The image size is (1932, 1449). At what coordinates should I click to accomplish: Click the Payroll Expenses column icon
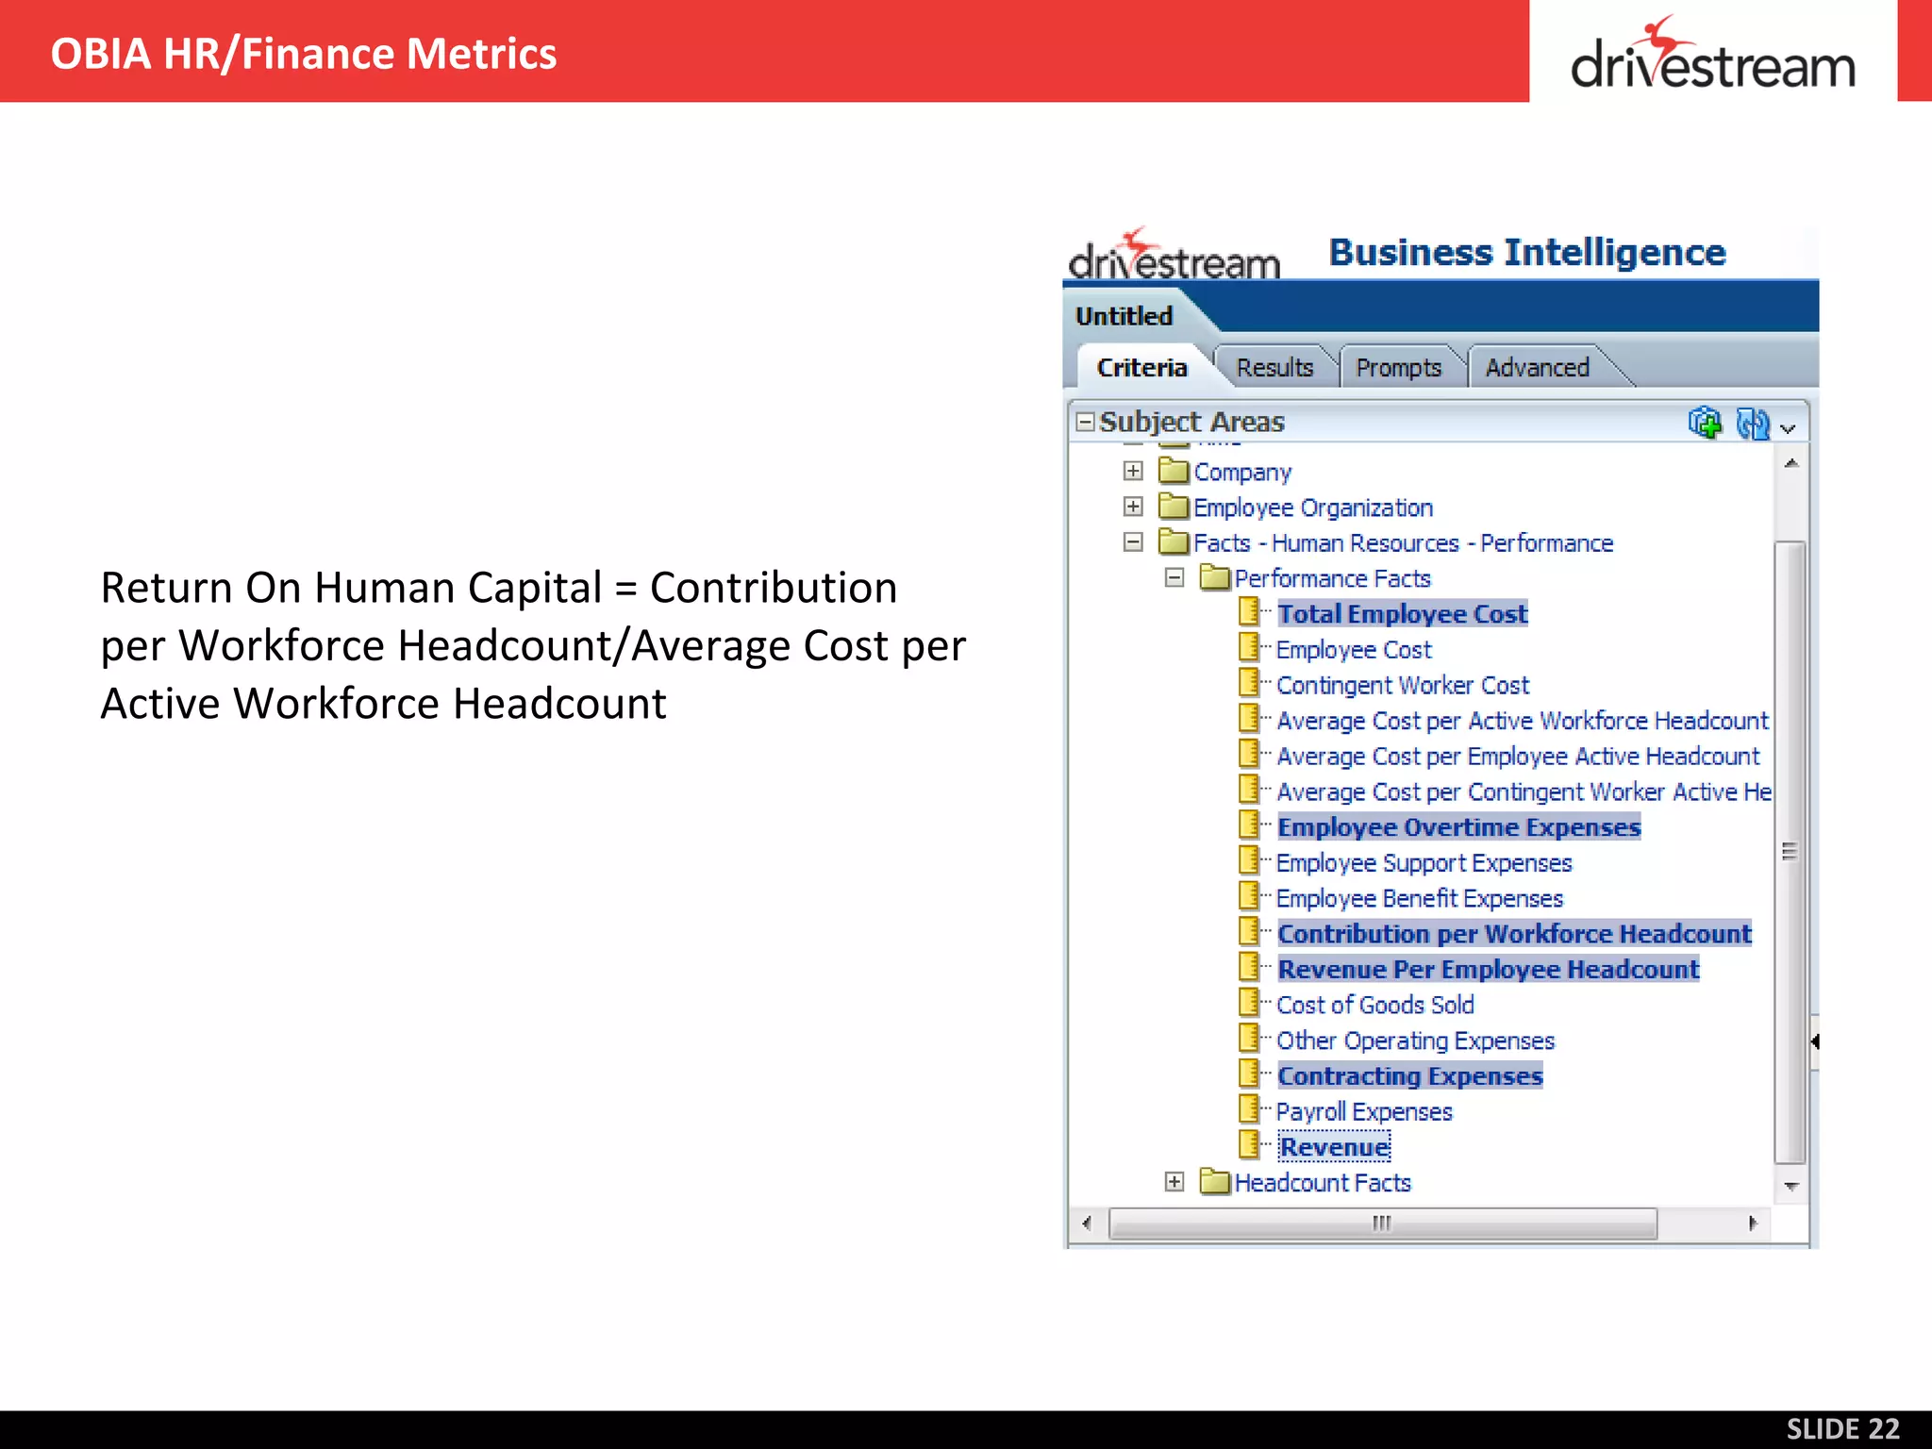[x=1249, y=1109]
